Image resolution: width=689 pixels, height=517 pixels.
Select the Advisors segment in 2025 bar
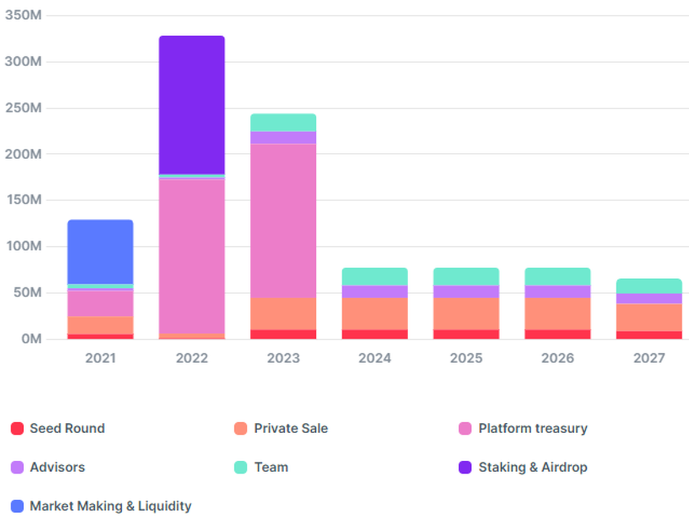point(466,292)
